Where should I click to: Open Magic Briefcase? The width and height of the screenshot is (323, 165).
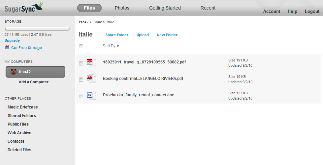click(23, 107)
